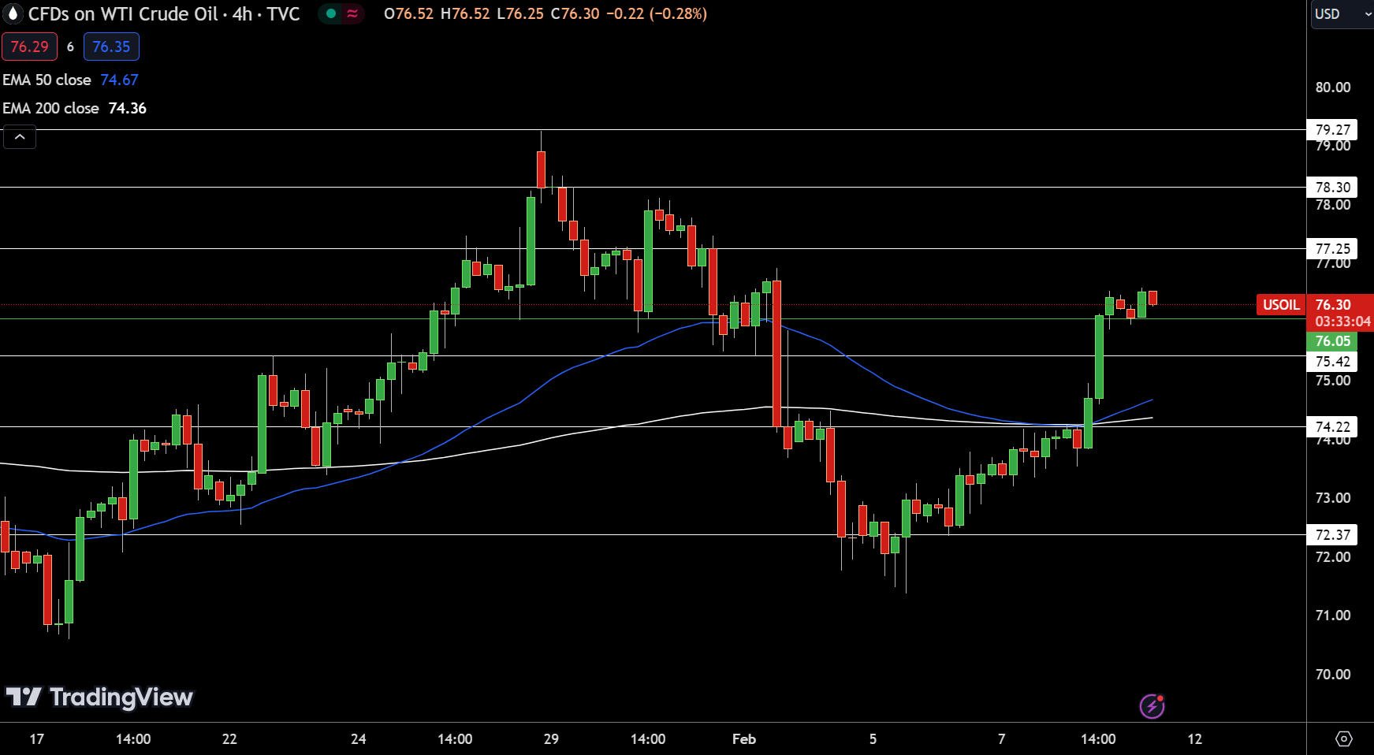Click the change value −0.22 (−0.28%)
Image resolution: width=1374 pixels, height=755 pixels.
657,13
